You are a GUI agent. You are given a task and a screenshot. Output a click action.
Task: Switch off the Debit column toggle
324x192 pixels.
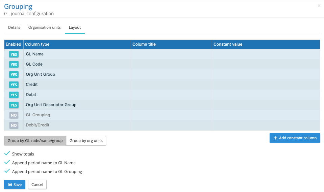coord(14,95)
